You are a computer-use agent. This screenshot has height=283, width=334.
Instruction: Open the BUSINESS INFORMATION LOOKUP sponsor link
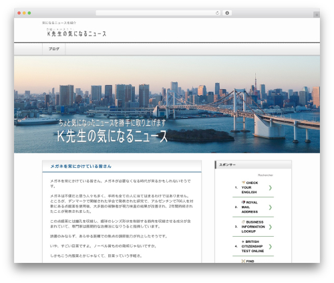click(x=253, y=227)
